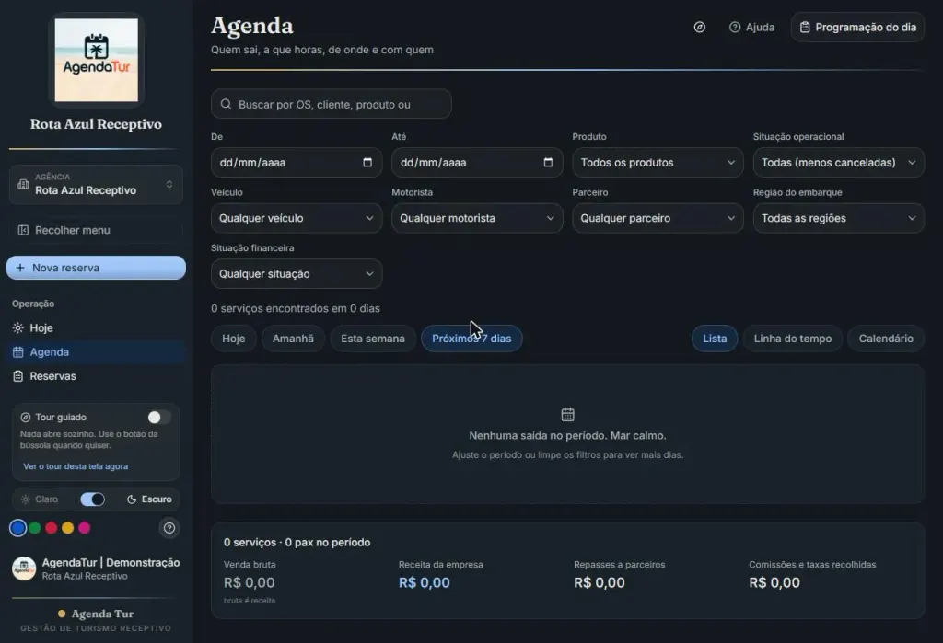This screenshot has width=943, height=643.
Task: Click the calendar icon beside Agenda in sidebar
Action: pos(18,352)
